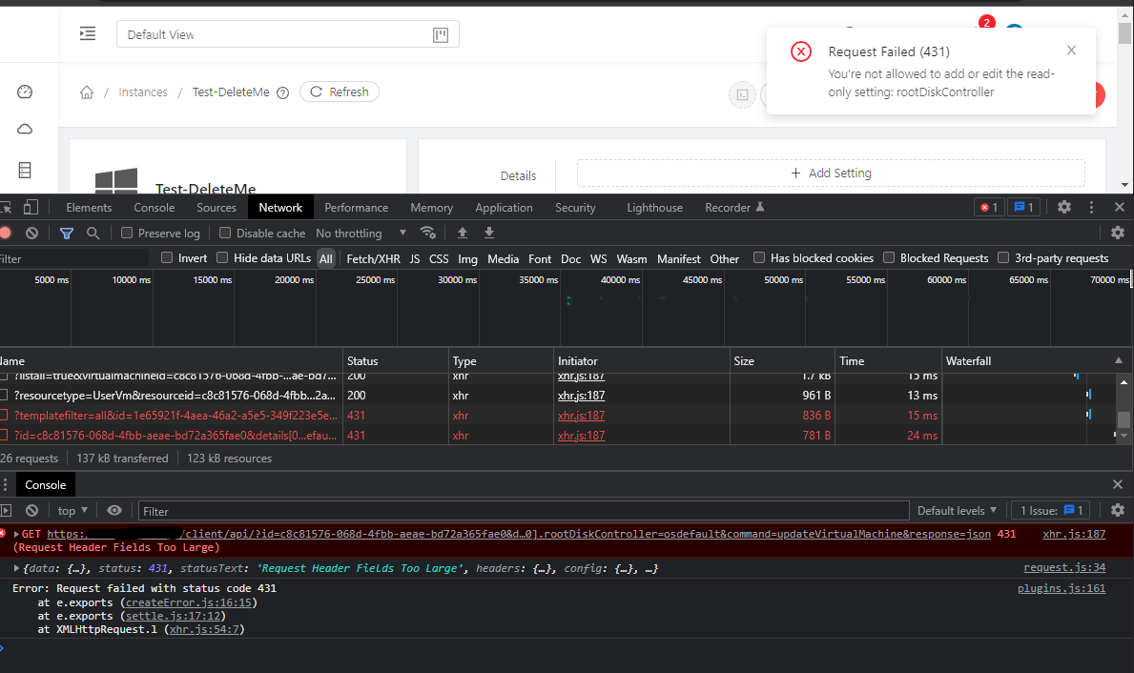Open DevTools settings gear
Viewport: 1134px width, 673px height.
[x=1064, y=207]
